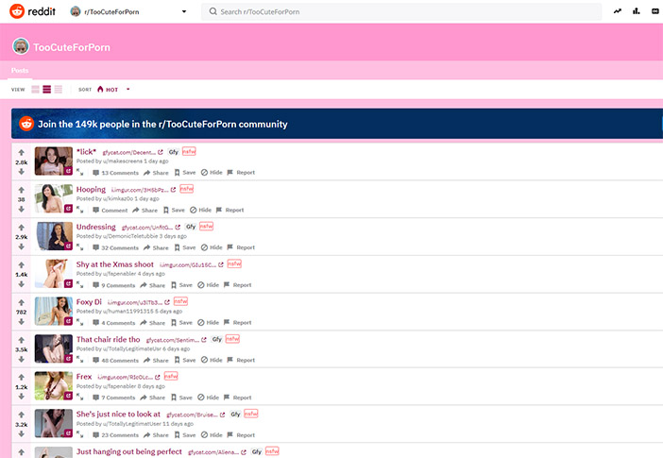This screenshot has height=458, width=663.
Task: Open the thumbnail of the "Shy at the Xmas shoot" post
Action: click(54, 274)
